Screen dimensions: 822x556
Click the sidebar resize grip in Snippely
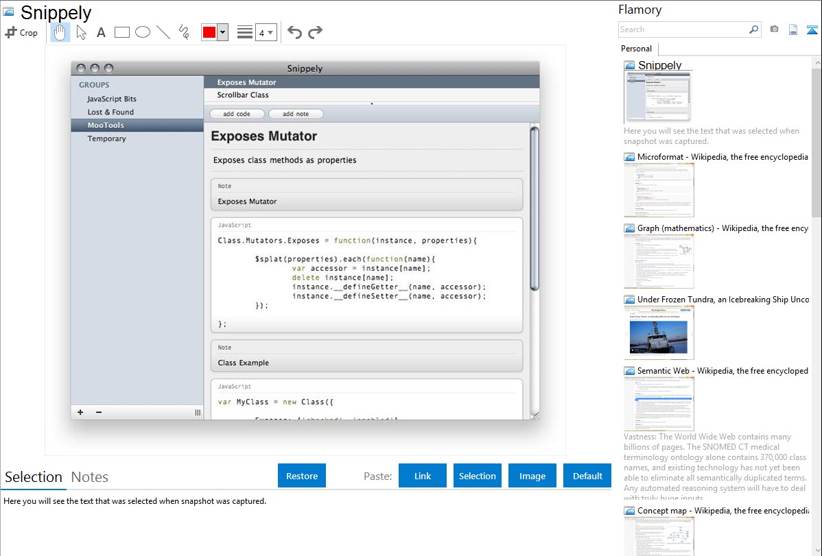(x=198, y=413)
